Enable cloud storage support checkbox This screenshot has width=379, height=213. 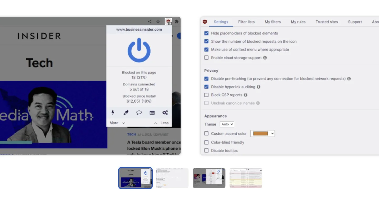(206, 58)
